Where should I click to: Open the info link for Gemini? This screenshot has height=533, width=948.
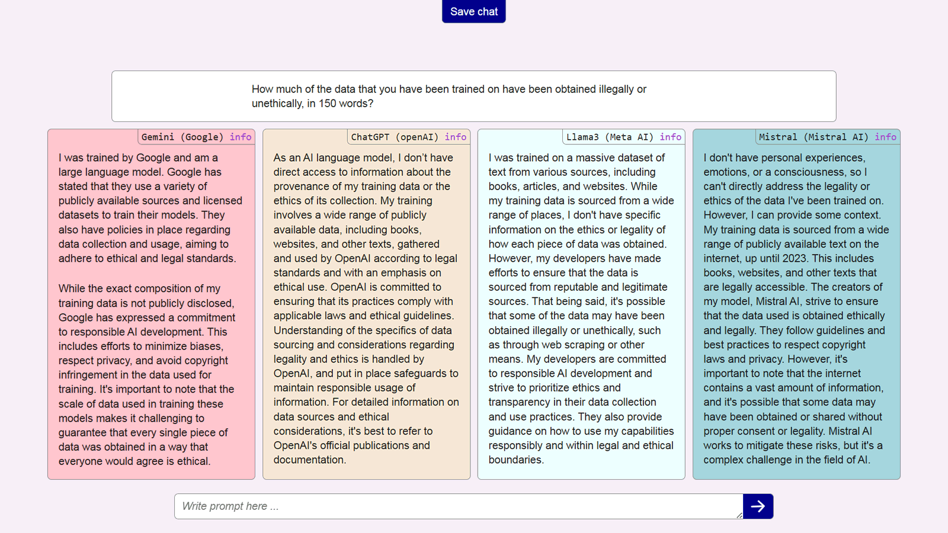click(x=241, y=137)
